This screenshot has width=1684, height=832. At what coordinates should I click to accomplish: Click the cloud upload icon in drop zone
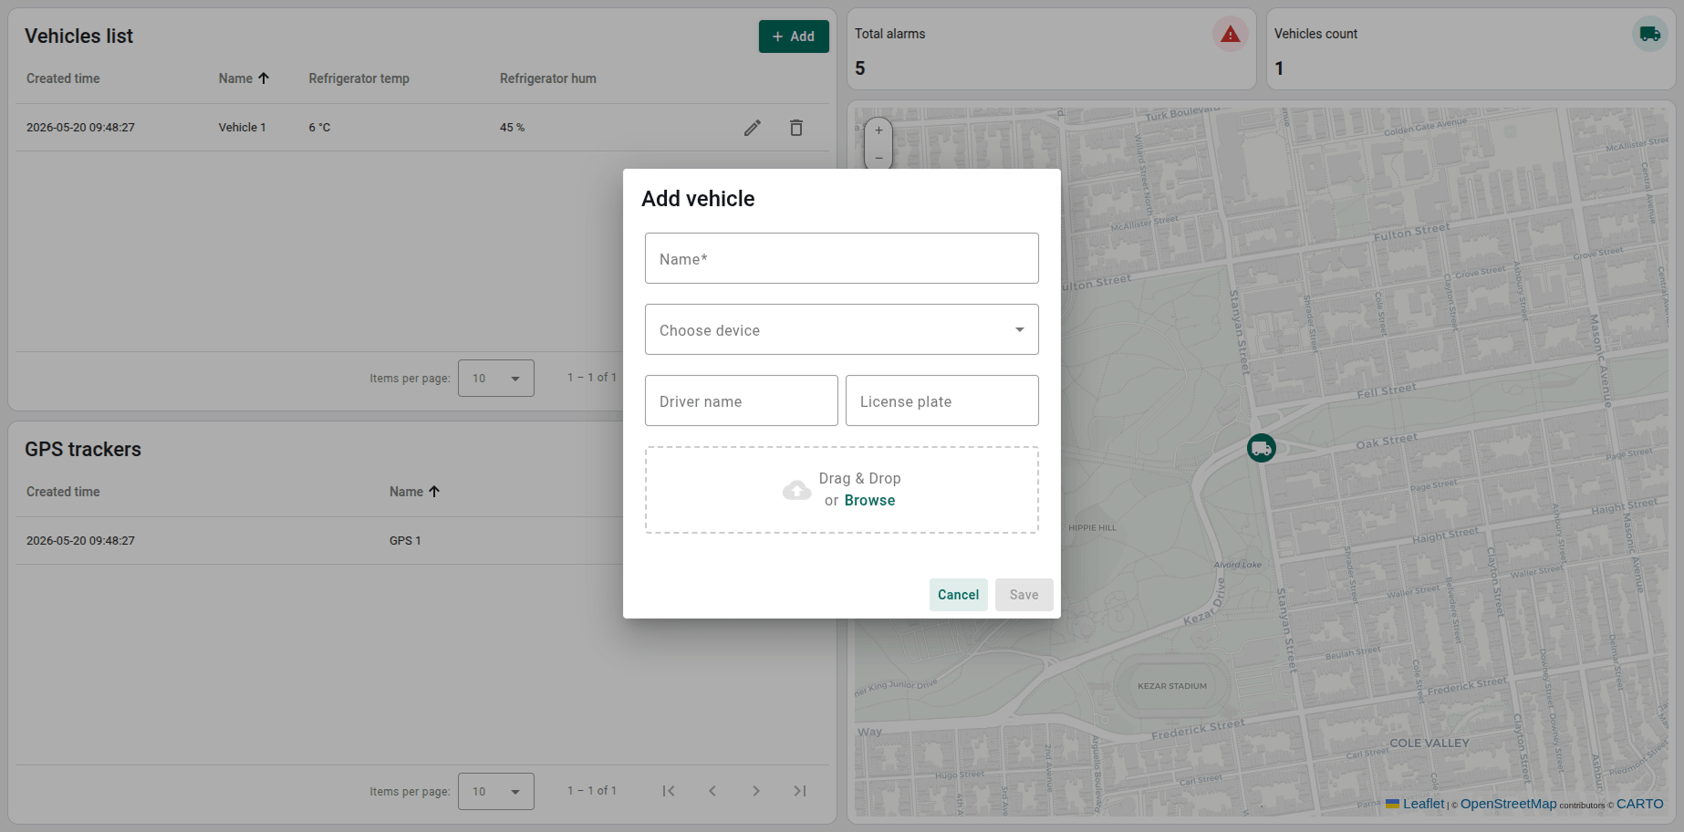(797, 490)
